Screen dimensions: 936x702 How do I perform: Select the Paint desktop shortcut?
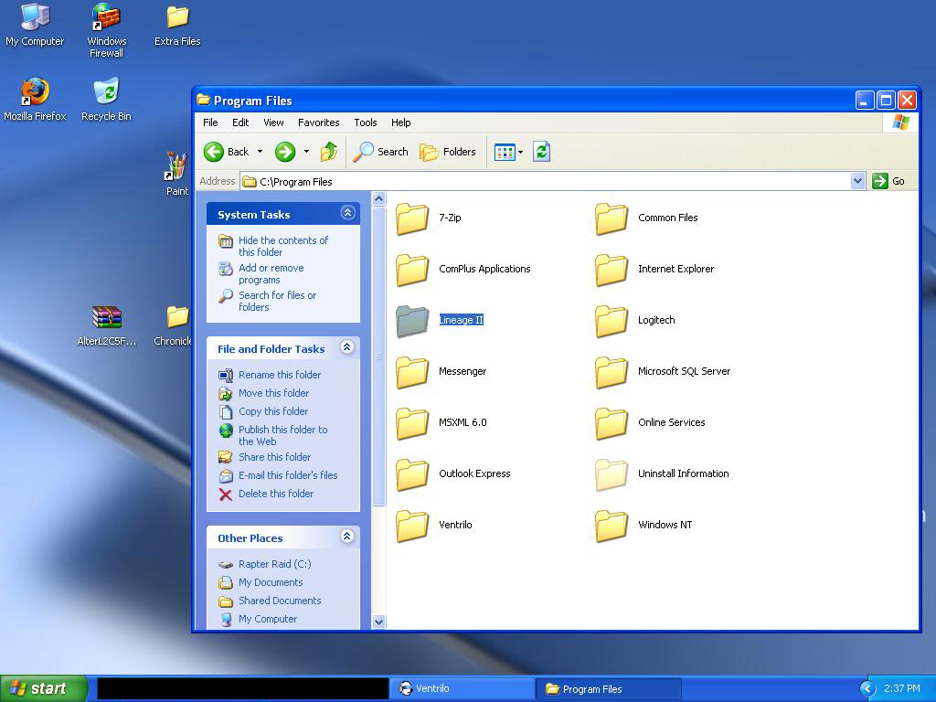click(176, 173)
